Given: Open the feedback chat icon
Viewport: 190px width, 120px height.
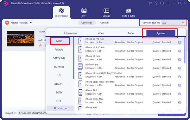Looking at the screenshot, I should [162, 3].
